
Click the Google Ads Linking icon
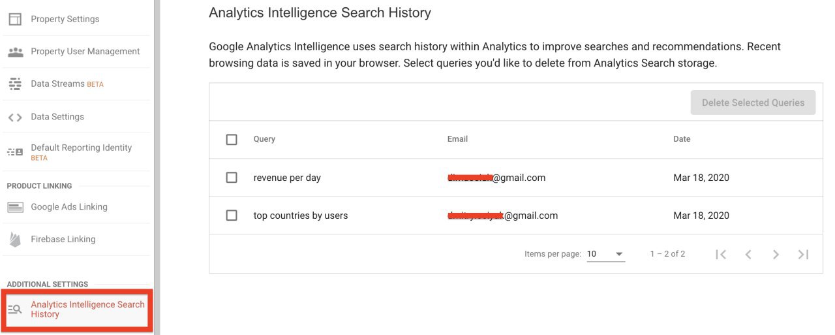[x=14, y=207]
